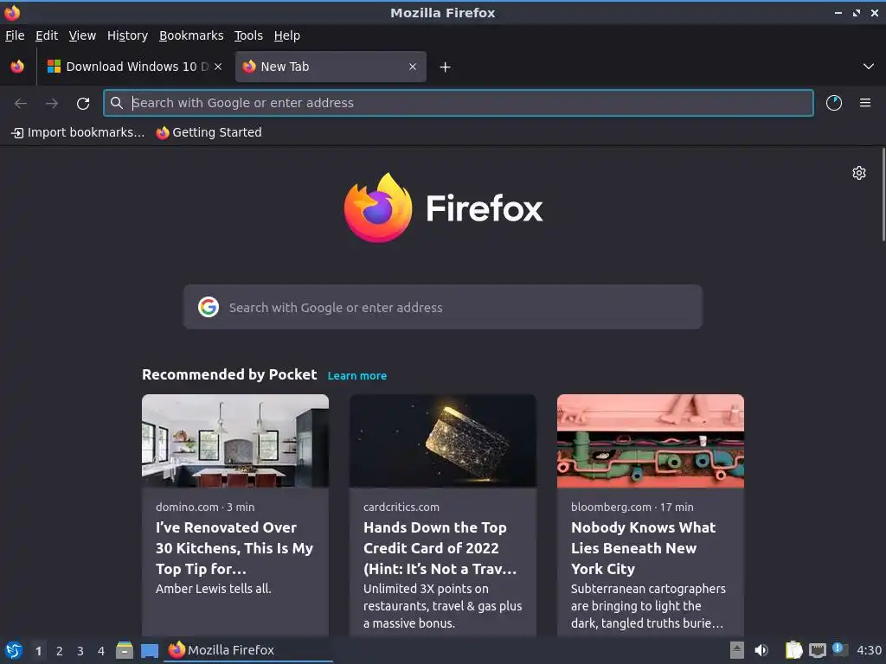Image resolution: width=886 pixels, height=664 pixels.
Task: Click Amber Lewis tells all text
Action: [214, 589]
